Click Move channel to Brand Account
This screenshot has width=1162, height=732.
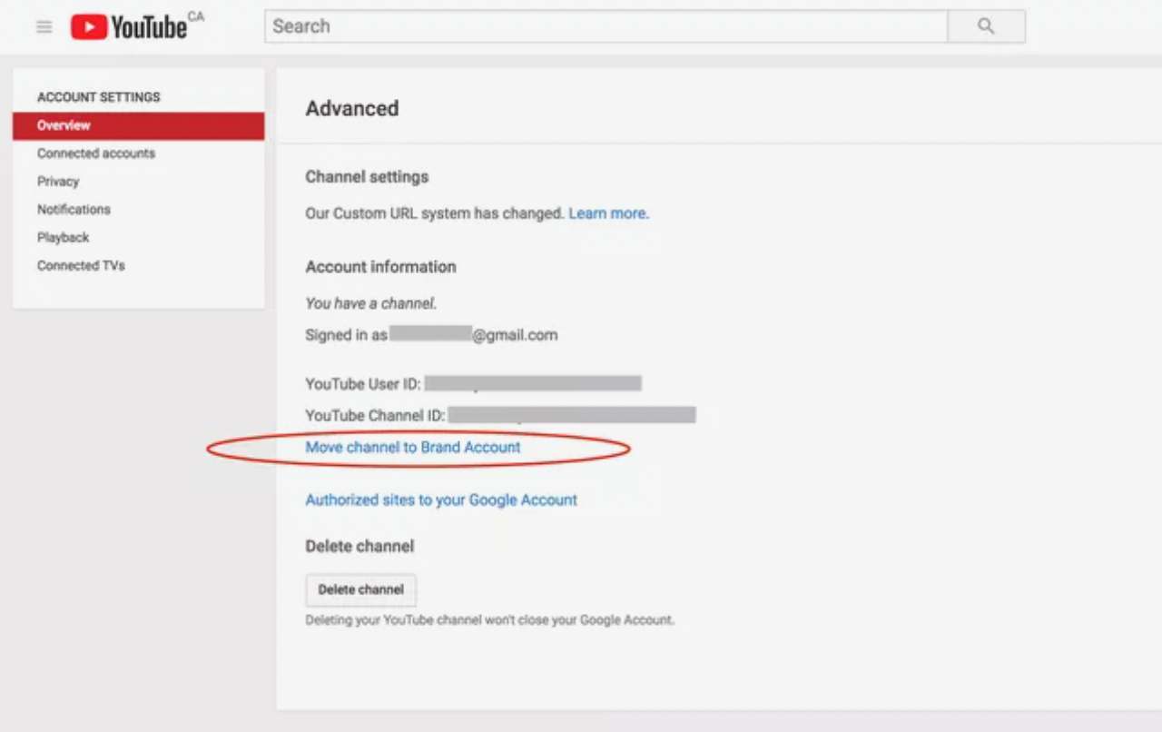pyautogui.click(x=413, y=447)
